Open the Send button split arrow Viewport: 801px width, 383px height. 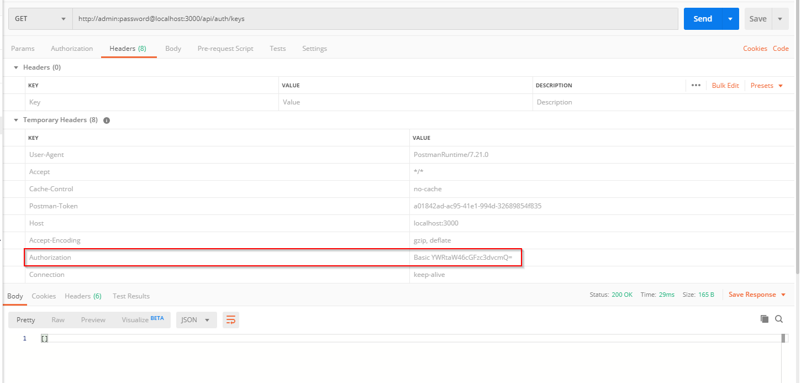point(729,18)
